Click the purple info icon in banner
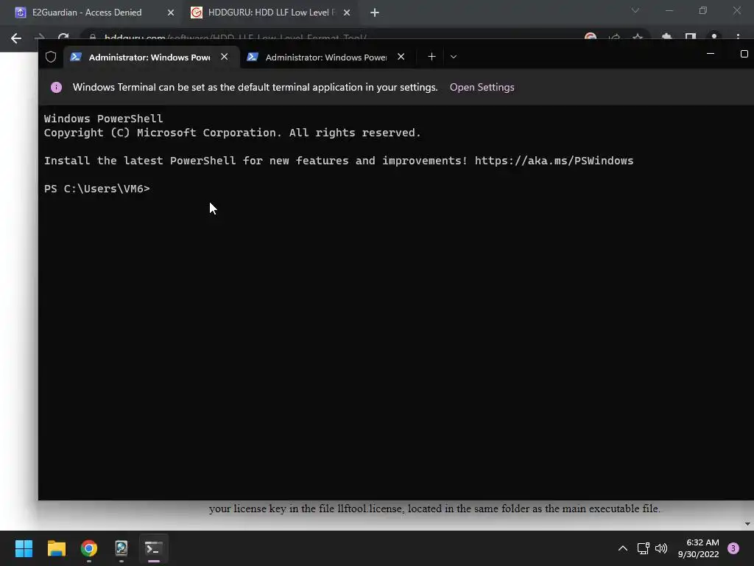754x566 pixels. [56, 87]
